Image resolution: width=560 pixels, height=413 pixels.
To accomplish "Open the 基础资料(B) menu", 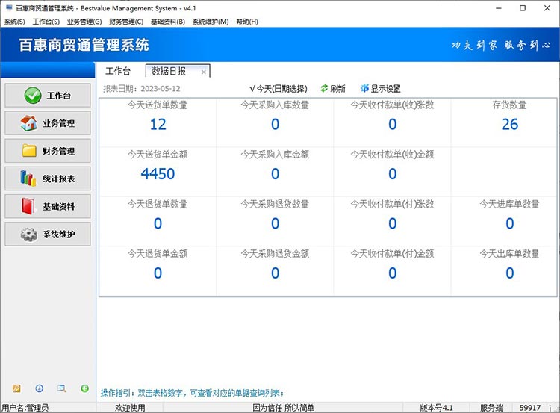I will [168, 22].
